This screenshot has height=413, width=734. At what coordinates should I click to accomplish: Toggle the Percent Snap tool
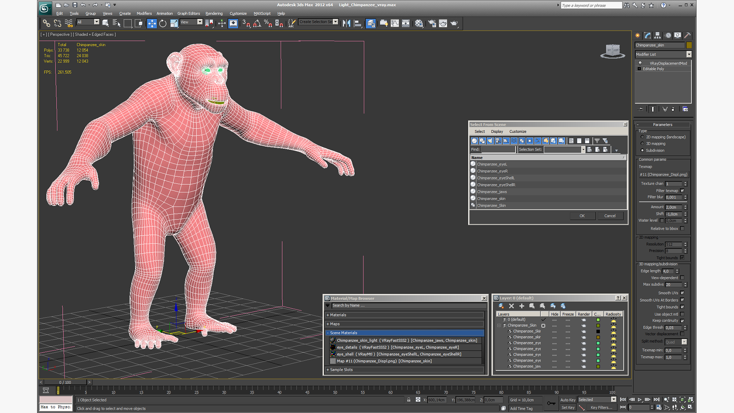tap(268, 23)
